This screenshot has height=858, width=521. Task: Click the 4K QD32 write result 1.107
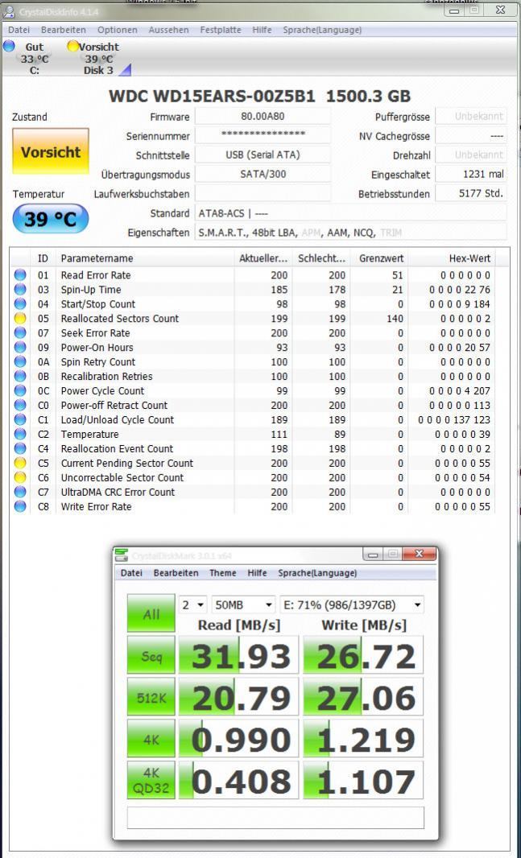click(363, 780)
